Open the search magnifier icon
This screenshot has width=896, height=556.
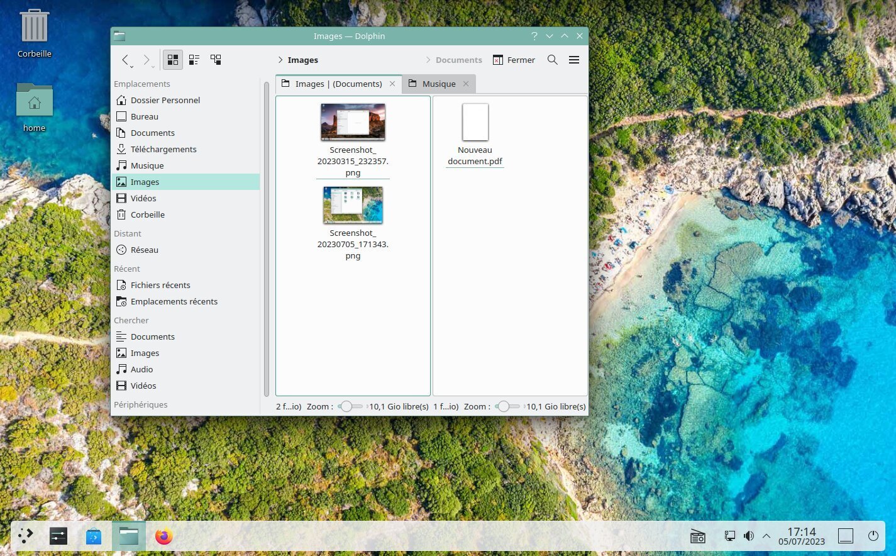tap(553, 60)
